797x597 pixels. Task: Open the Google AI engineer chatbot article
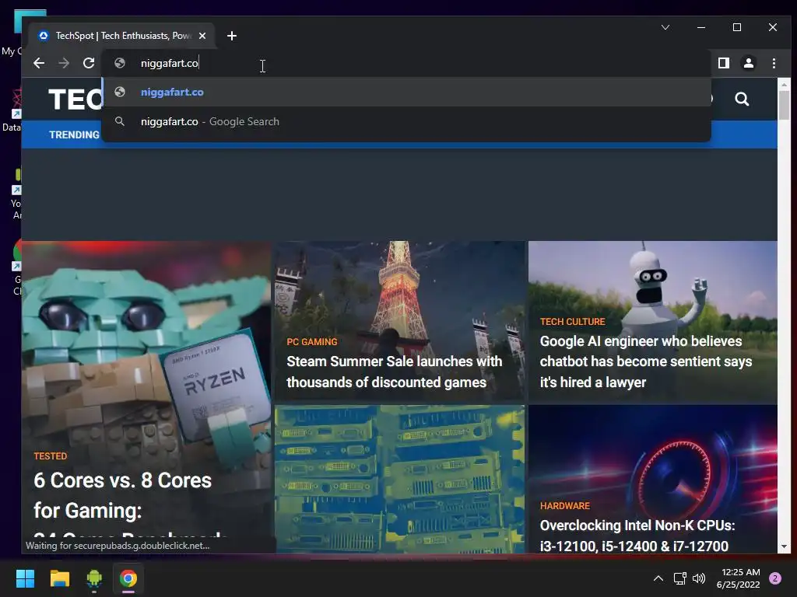pyautogui.click(x=645, y=361)
